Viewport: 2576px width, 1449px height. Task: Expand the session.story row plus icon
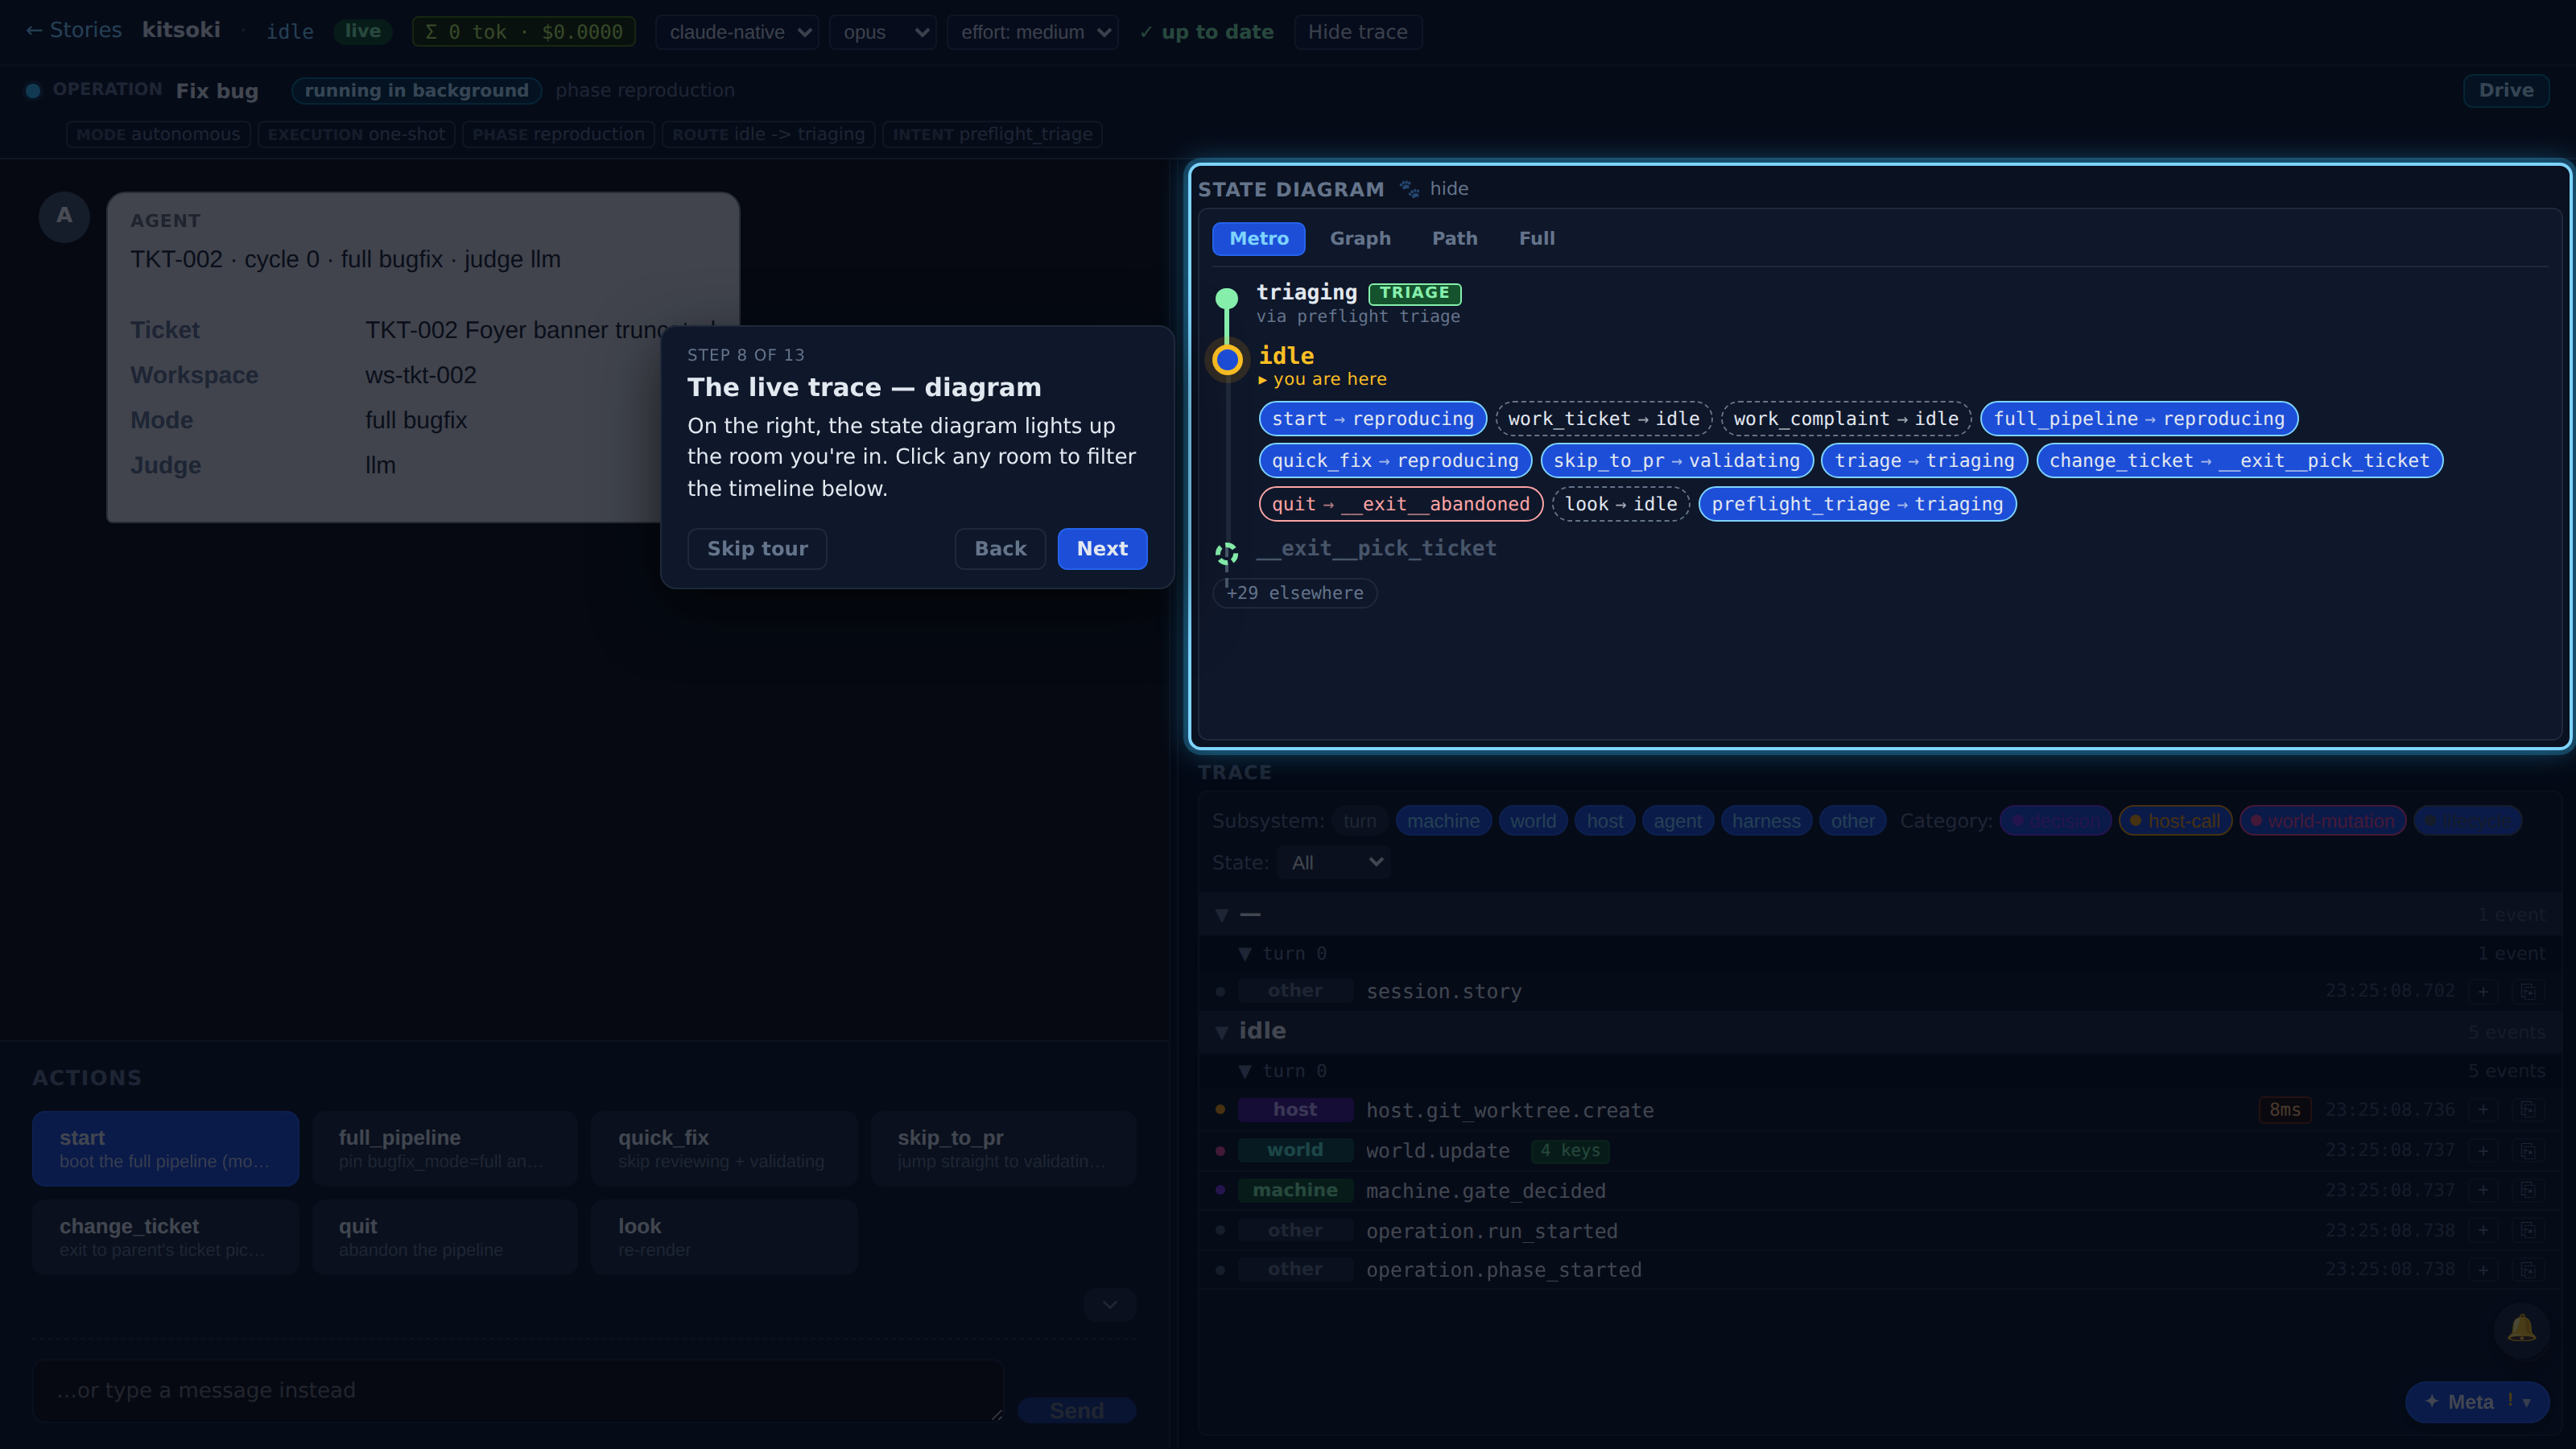tap(2483, 991)
